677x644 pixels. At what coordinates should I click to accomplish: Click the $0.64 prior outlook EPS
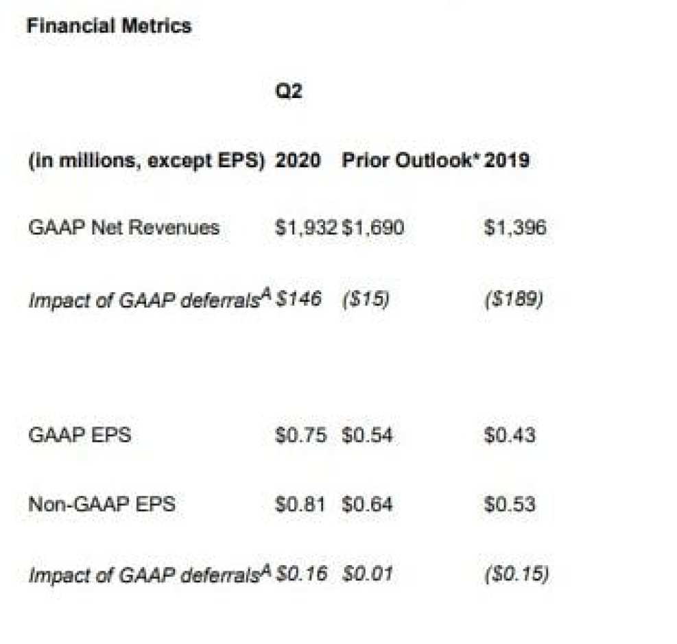pyautogui.click(x=367, y=504)
